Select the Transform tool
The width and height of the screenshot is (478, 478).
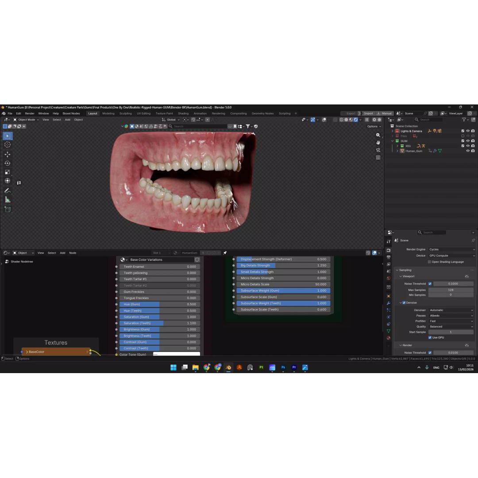coord(8,181)
